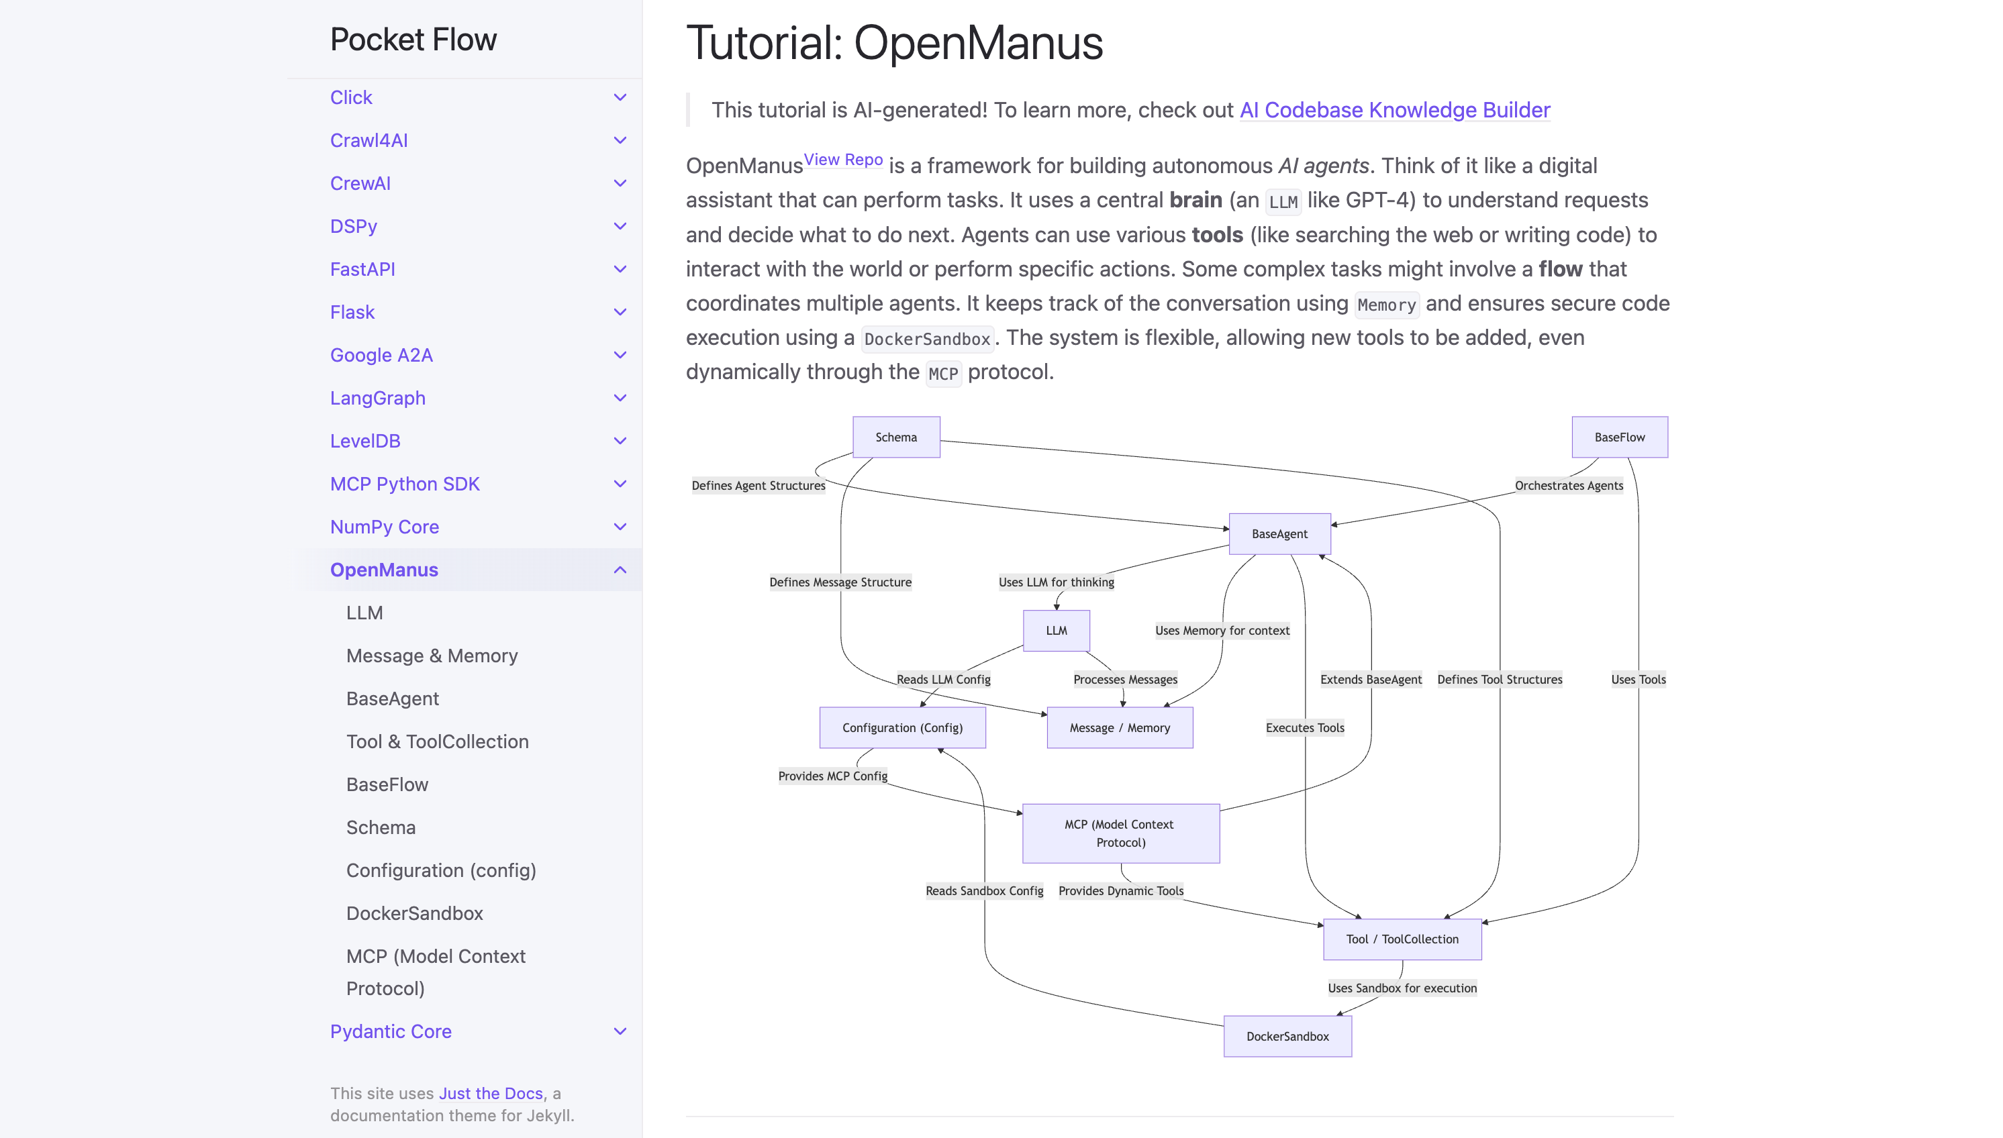This screenshot has height=1138, width=2003.
Task: Follow the AI Codebase Knowledge Builder link
Action: (1396, 110)
